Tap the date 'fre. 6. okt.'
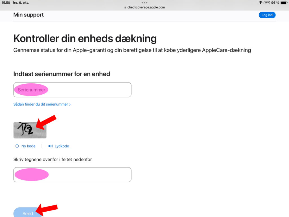This screenshot has height=217, width=289. coord(21,3)
